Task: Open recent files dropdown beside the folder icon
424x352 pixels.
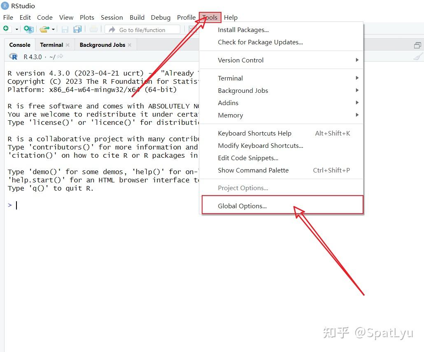Action: [53, 29]
